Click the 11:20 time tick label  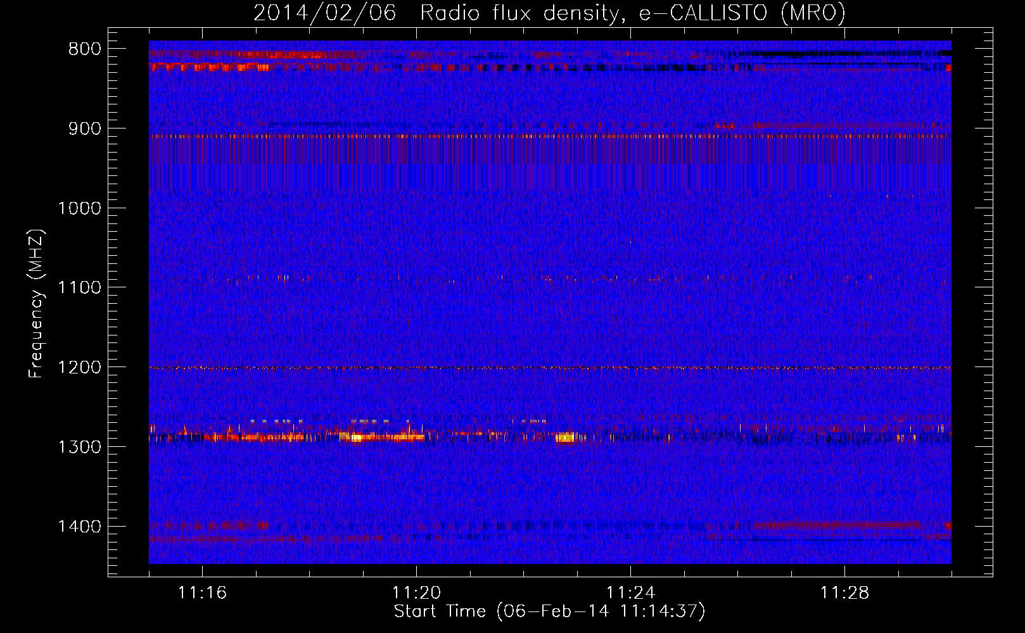click(416, 593)
